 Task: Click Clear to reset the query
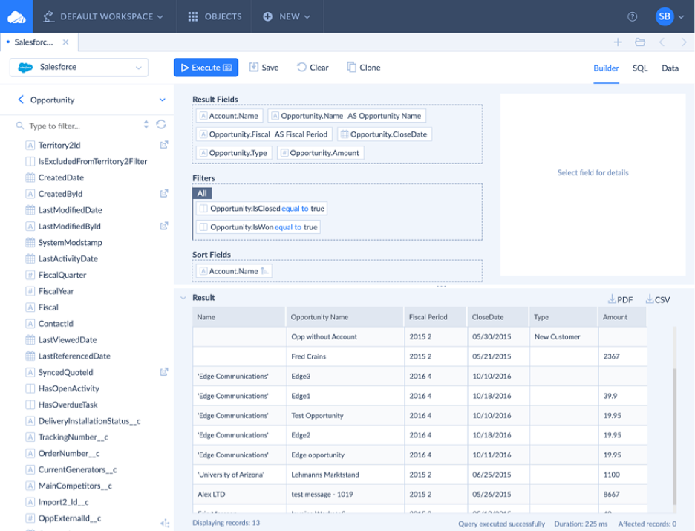[x=312, y=68]
